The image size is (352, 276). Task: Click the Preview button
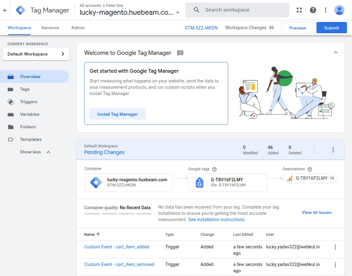pyautogui.click(x=297, y=28)
